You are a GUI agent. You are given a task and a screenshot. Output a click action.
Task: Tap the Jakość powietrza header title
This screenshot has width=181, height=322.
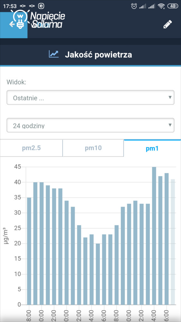tap(98, 55)
